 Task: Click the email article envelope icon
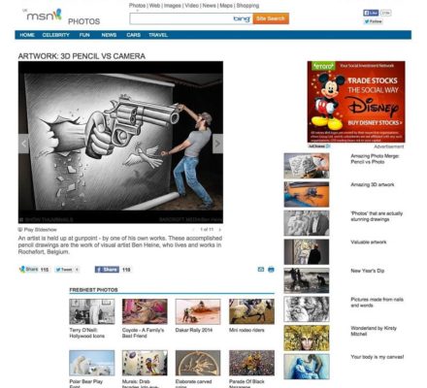click(x=261, y=269)
